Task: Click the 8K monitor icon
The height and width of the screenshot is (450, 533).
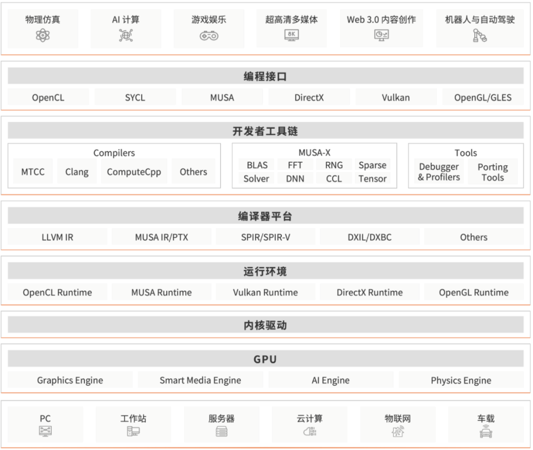Action: [x=292, y=35]
